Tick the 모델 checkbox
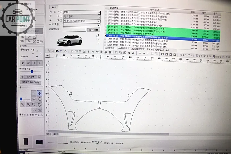Image resolution: width=231 pixels, height=154 pixels. (x=61, y=20)
